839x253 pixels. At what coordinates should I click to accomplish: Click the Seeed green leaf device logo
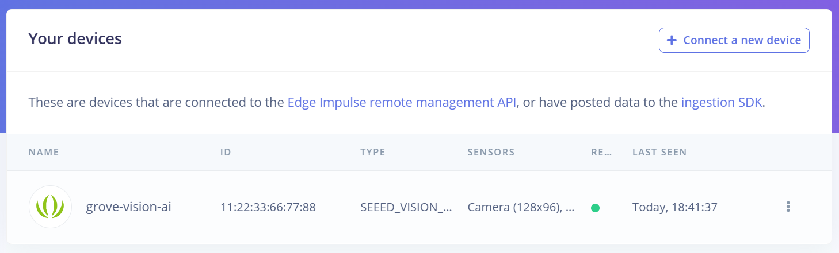50,207
